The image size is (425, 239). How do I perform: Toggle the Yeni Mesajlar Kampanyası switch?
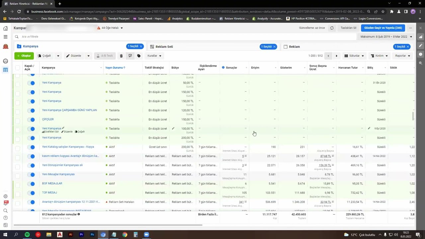point(31,175)
